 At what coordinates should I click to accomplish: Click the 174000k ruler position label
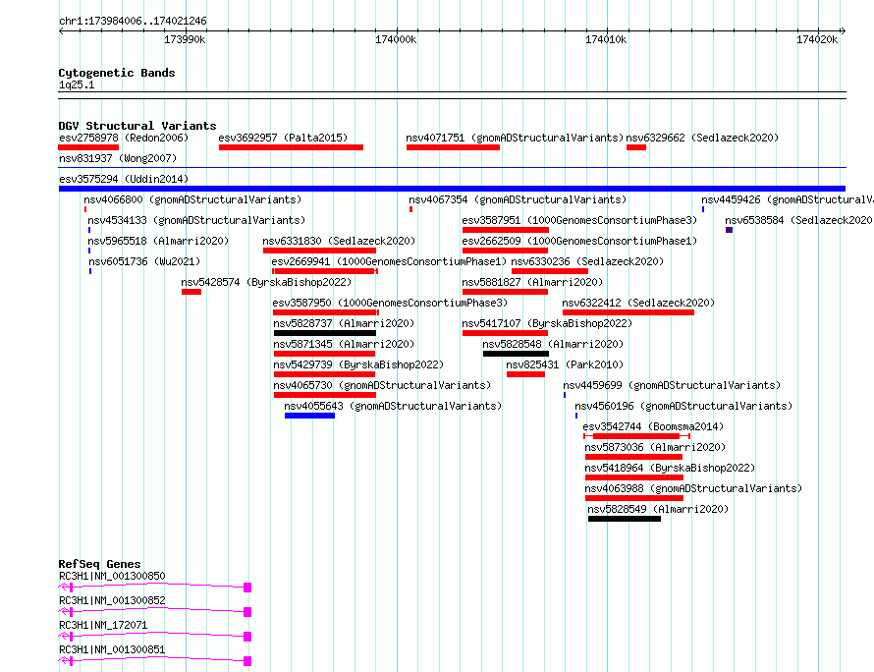(x=396, y=39)
